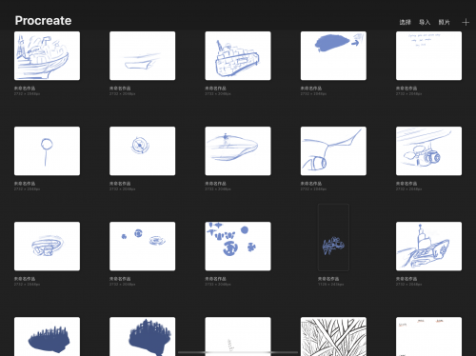Viewport: 476px width, 356px height.
Task: Open the container ship with crane artwork
Action: coord(238,55)
